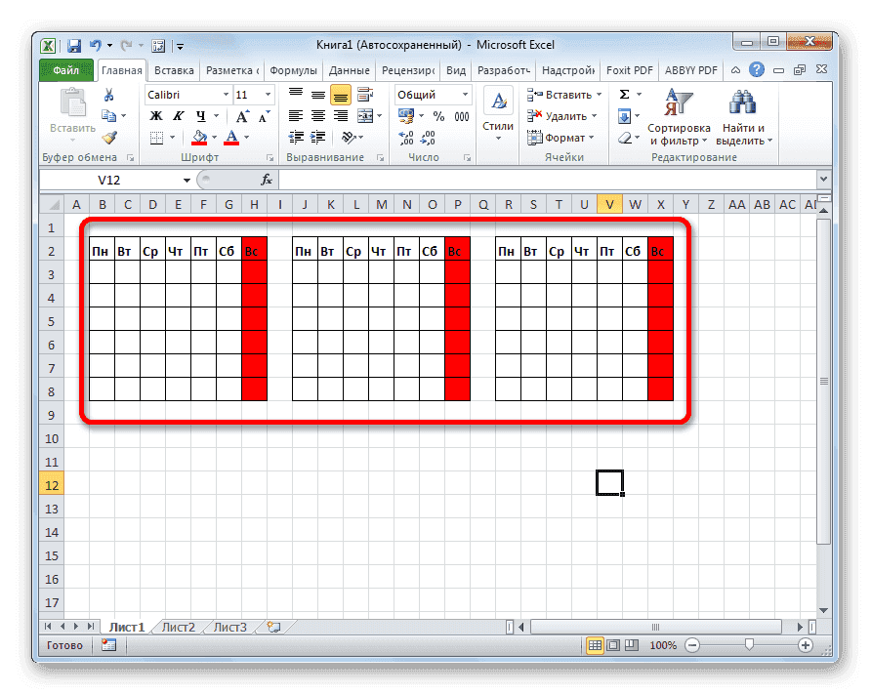Toggle italic with the К icon
This screenshot has width=871, height=695.
point(180,115)
